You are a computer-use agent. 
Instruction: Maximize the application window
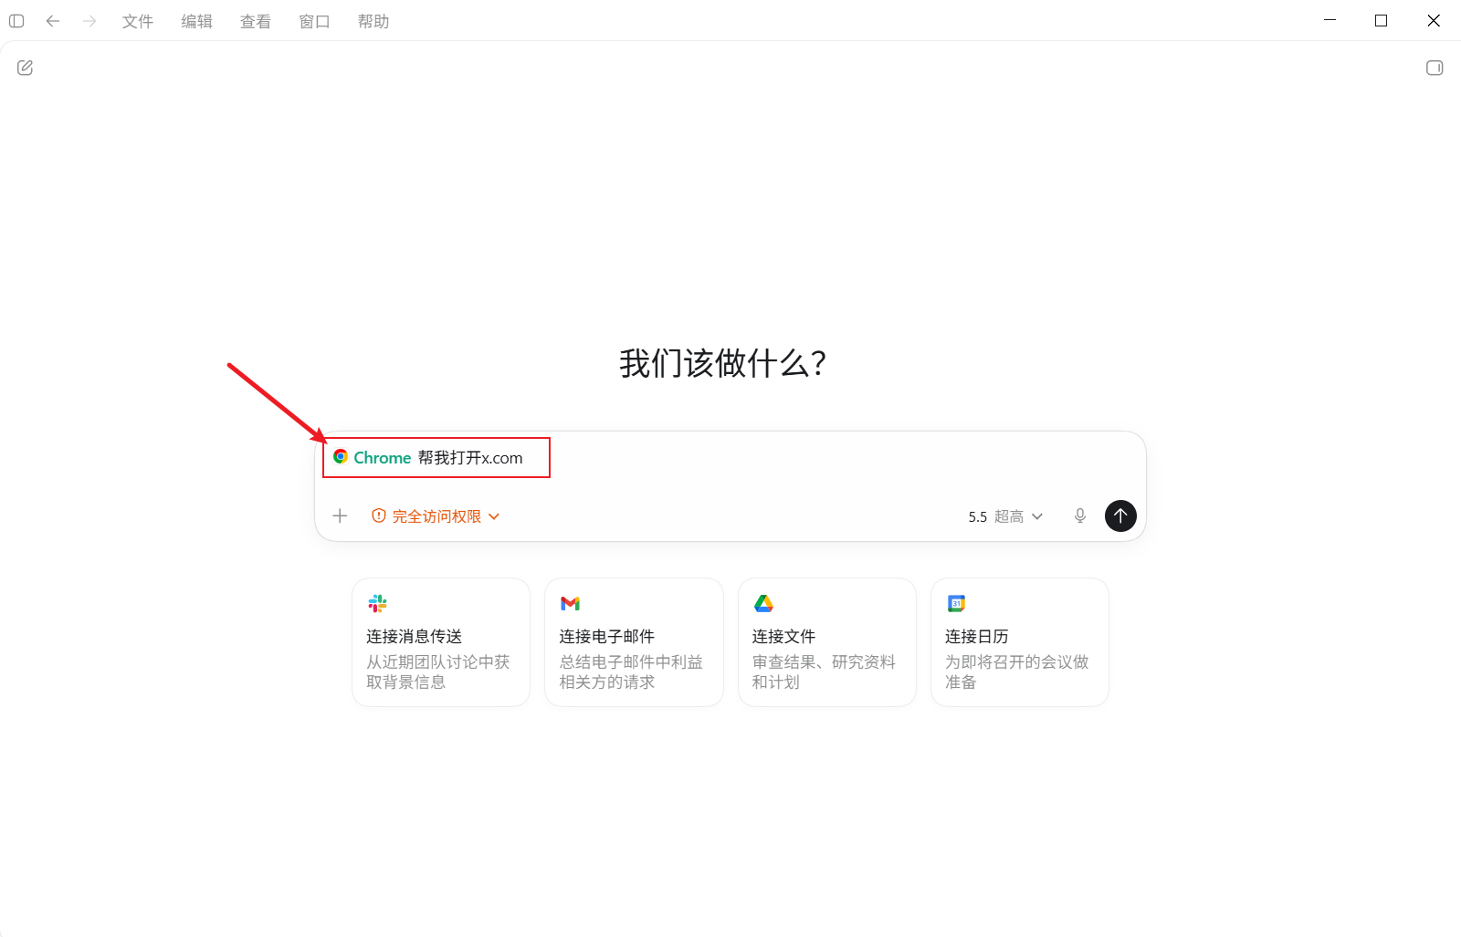1381,20
